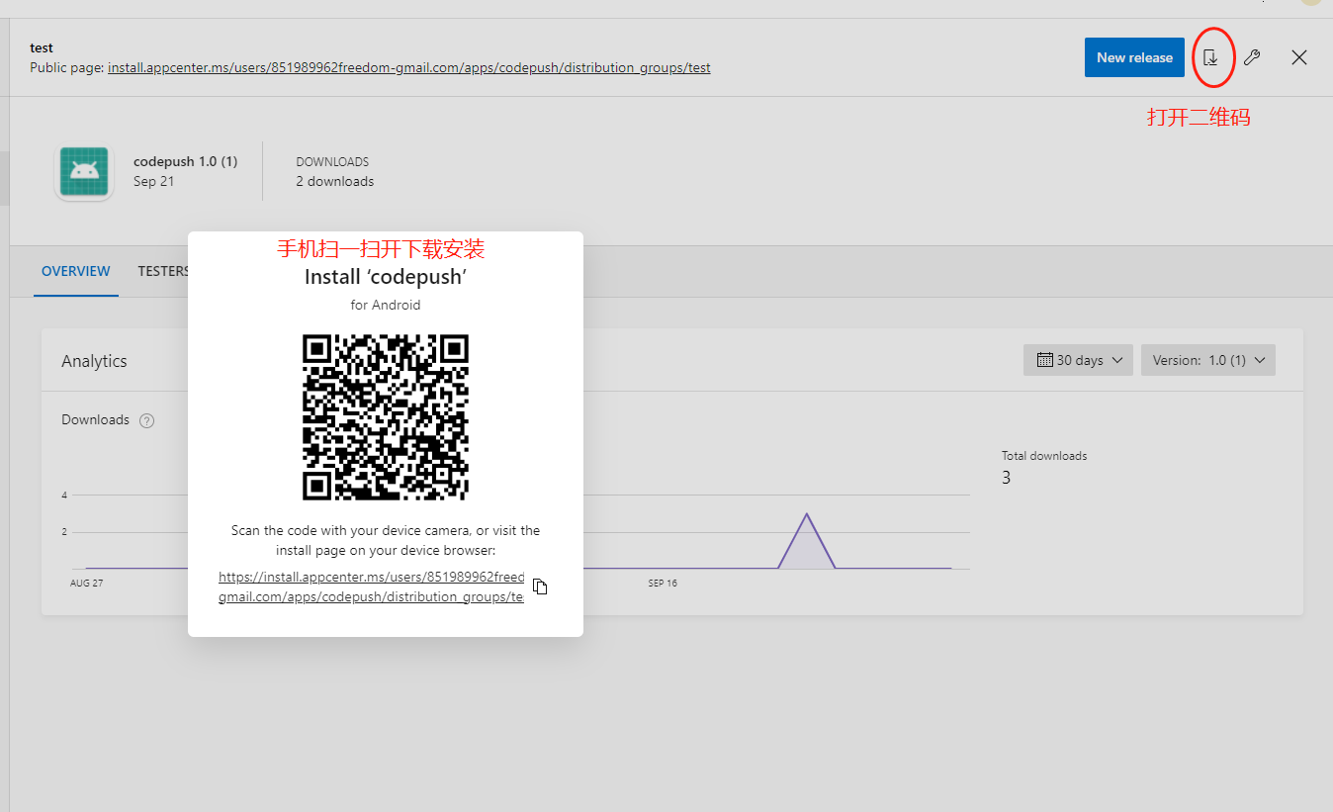This screenshot has width=1333, height=812.
Task: Open the Version 1.0 (1) dropdown
Action: 1207,360
